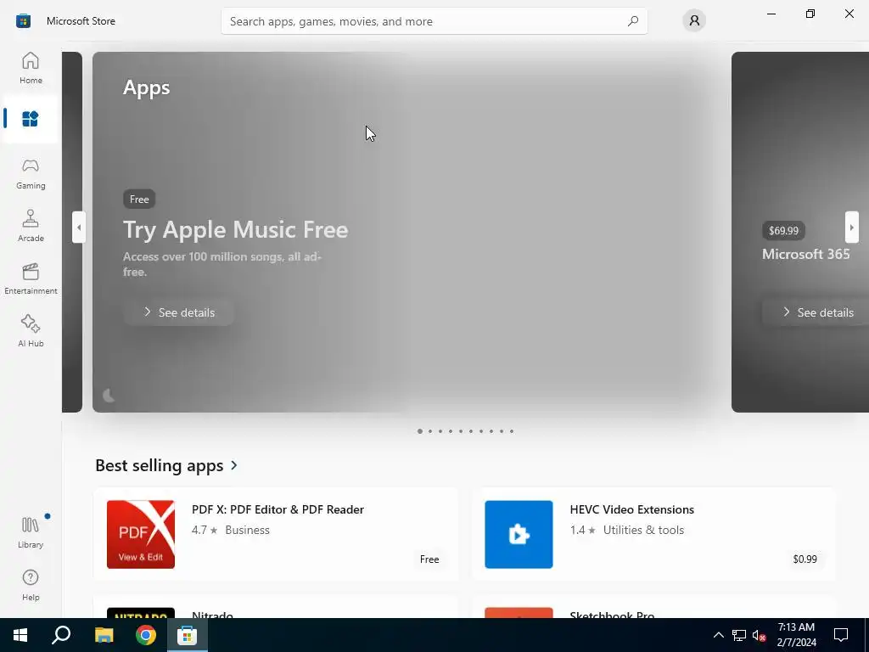Click the muted volume tray icon
This screenshot has width=869, height=652.
760,635
